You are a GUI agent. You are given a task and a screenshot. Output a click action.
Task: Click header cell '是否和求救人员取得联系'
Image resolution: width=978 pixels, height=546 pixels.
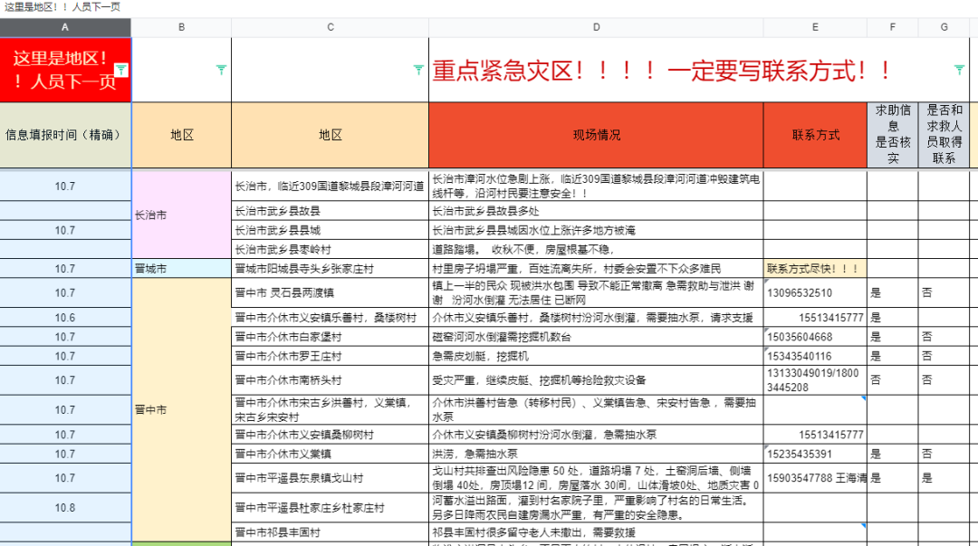944,135
